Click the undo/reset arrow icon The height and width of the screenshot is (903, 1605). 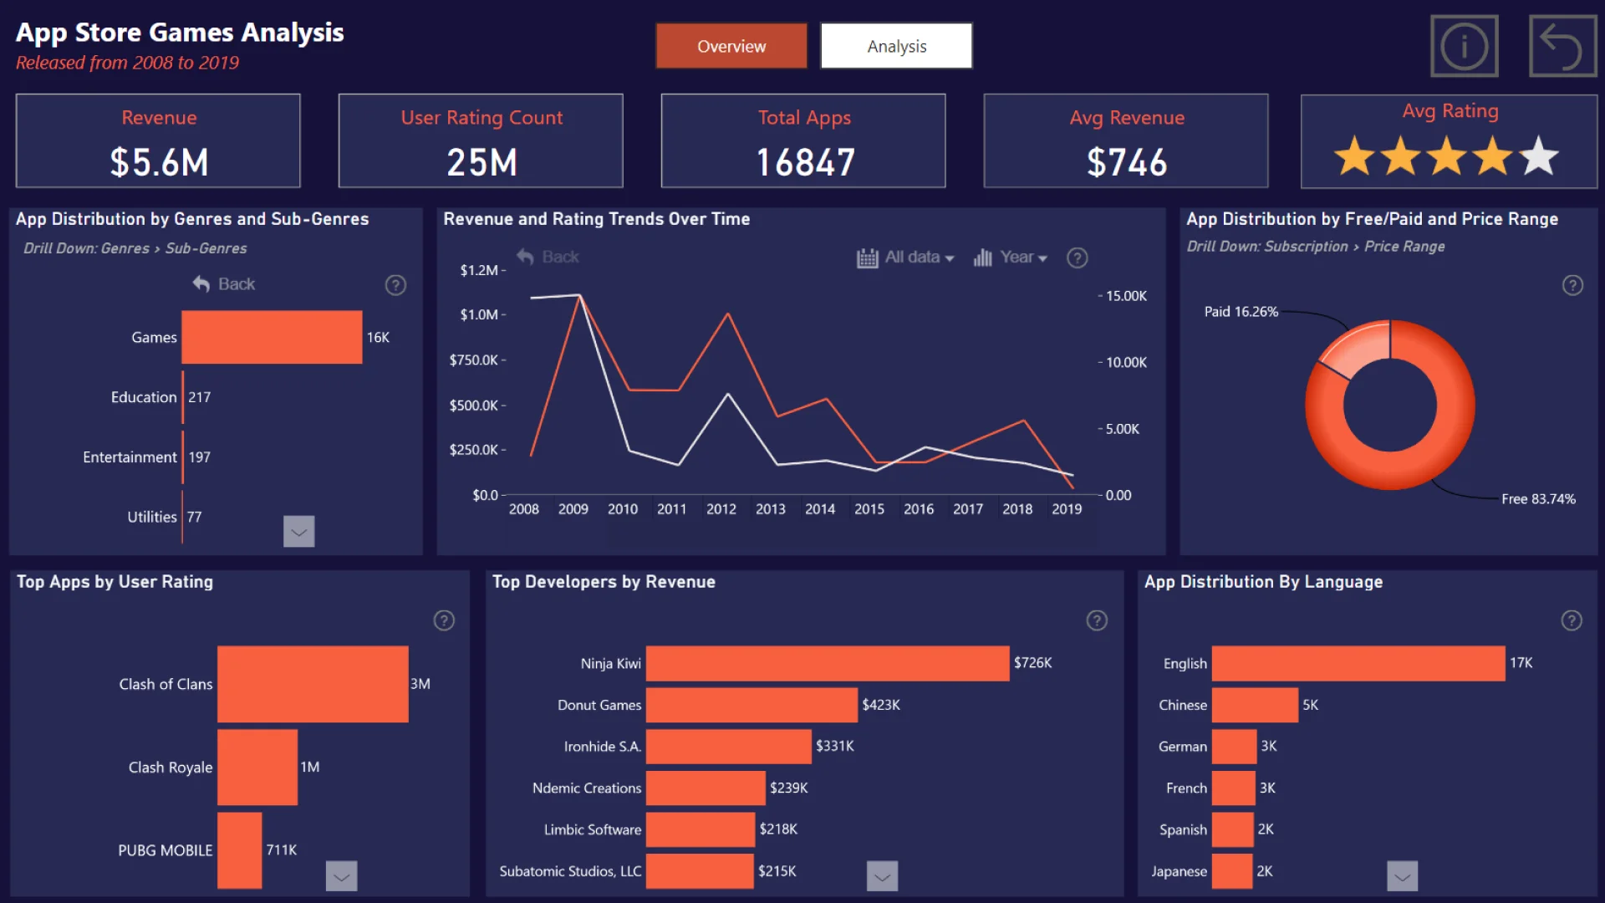(1562, 46)
